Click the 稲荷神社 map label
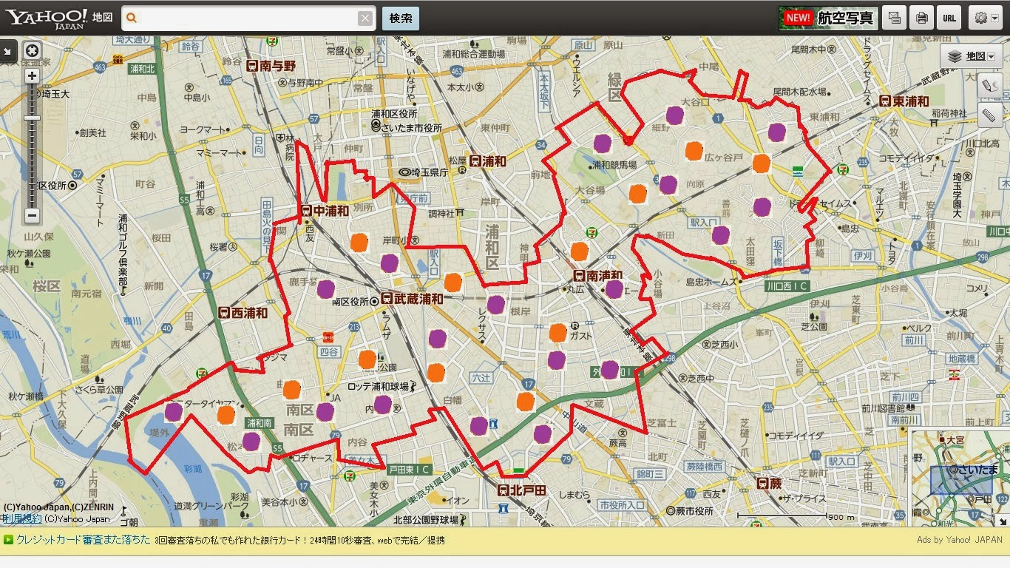 coord(950,113)
